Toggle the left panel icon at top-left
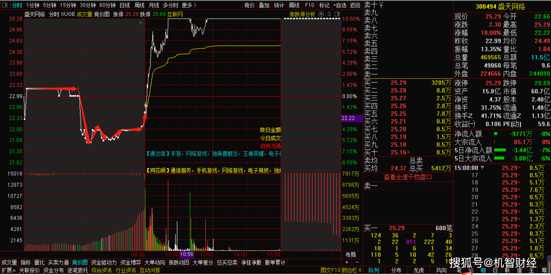551x275 pixels. click(5, 5)
